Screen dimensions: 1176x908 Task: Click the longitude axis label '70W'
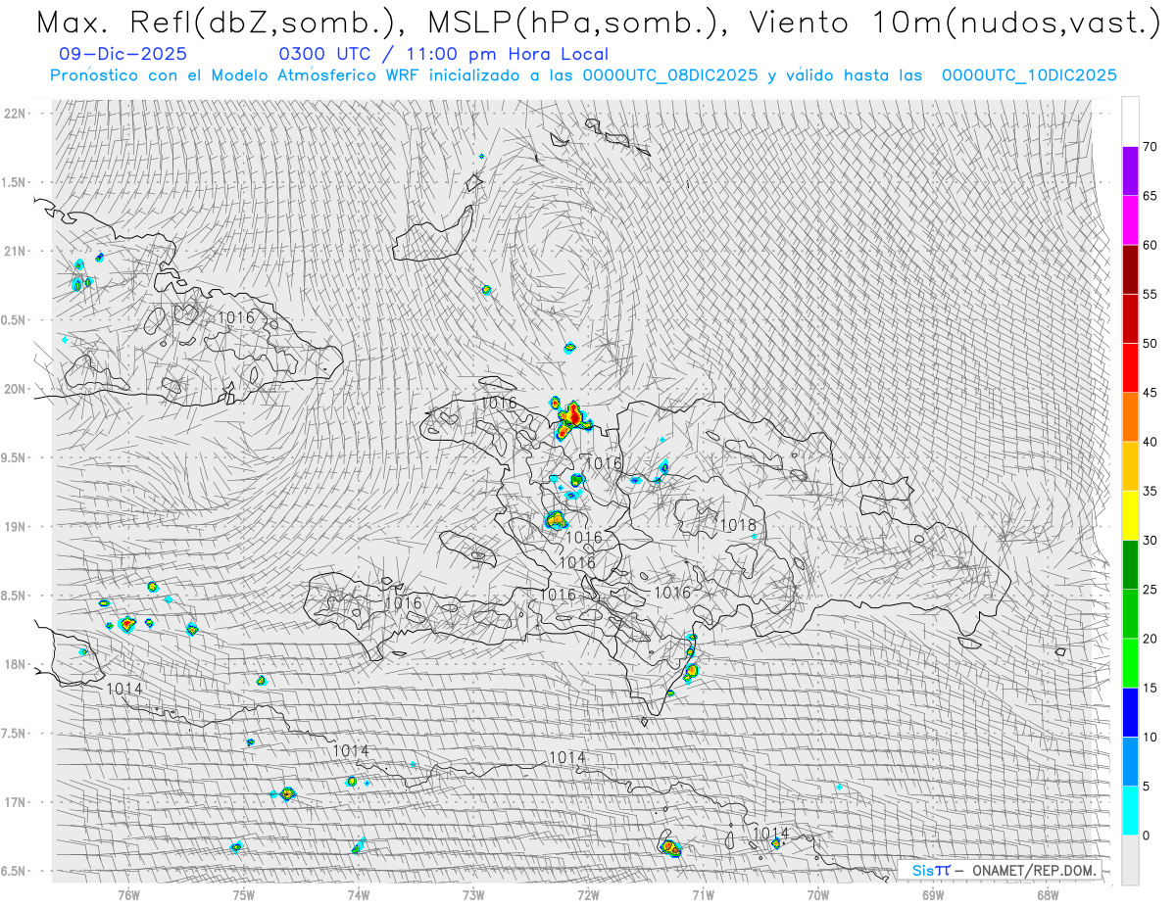(817, 894)
